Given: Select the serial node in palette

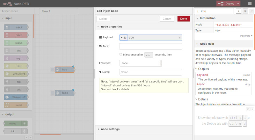Looking at the screenshot, I should coord(16,105).
